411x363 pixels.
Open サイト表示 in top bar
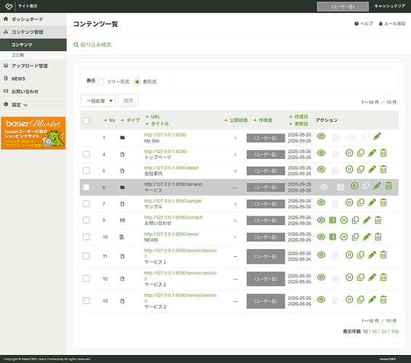point(28,6)
